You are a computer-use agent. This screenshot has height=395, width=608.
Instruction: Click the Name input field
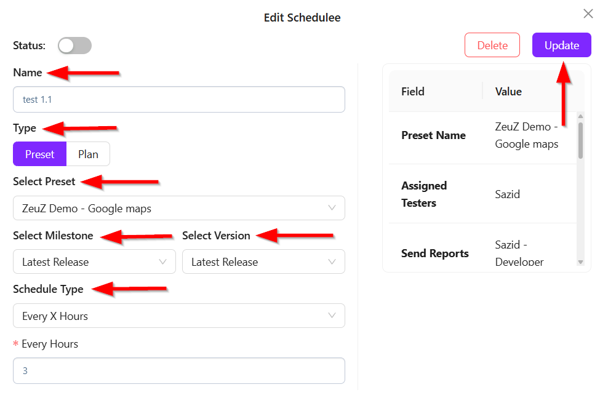(x=178, y=100)
